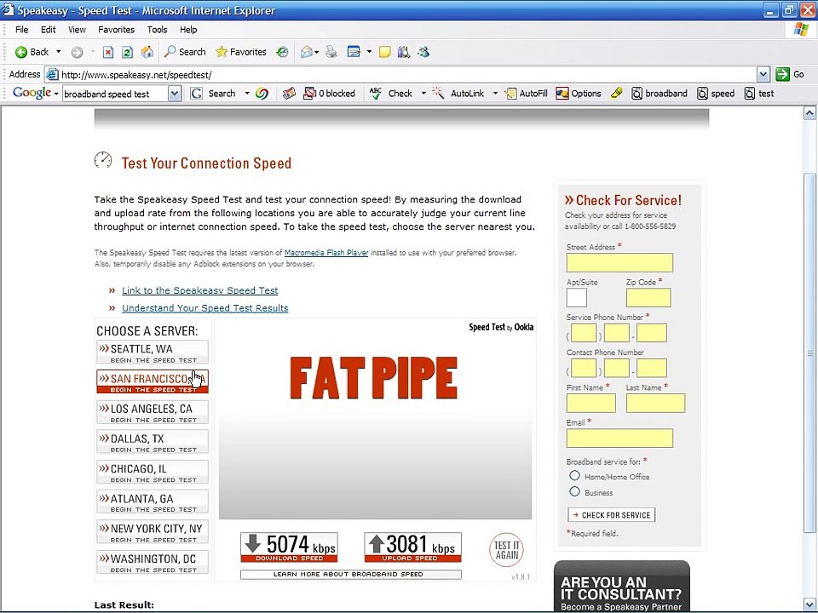Image resolution: width=818 pixels, height=613 pixels.
Task: Click the vertical scrollbar down arrow
Action: [x=809, y=604]
